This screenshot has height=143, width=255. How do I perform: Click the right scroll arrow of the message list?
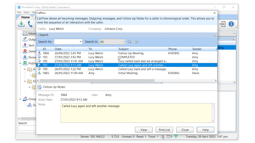pyautogui.click(x=216, y=80)
